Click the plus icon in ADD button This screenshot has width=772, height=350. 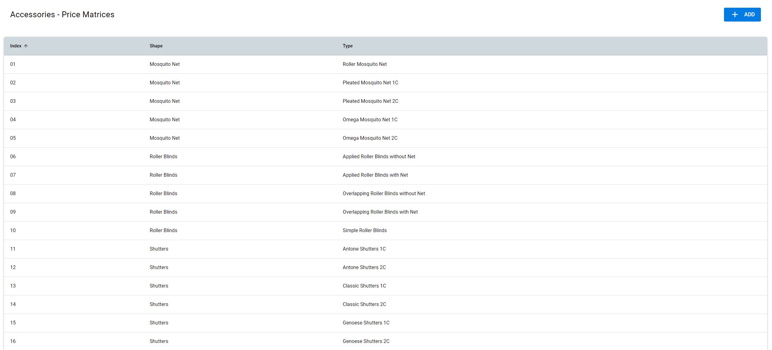click(x=734, y=14)
